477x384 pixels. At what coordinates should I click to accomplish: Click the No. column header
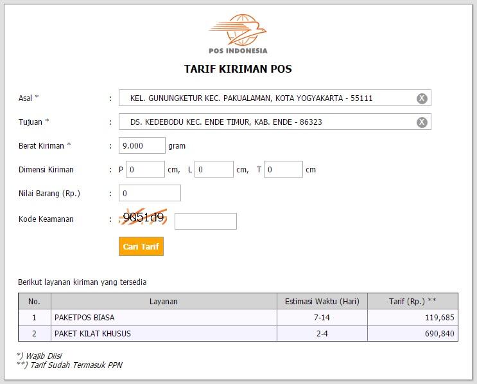point(35,302)
